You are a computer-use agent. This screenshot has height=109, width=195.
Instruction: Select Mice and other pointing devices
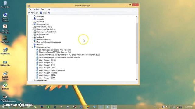click(x=48, y=42)
